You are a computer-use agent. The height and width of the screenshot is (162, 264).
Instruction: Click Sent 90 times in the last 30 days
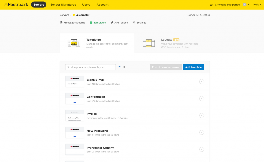103,152
